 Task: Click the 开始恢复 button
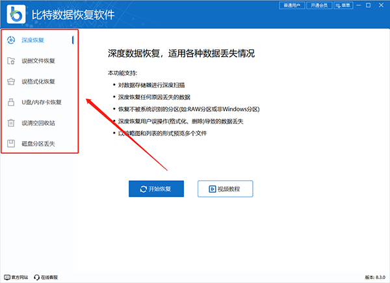coord(156,189)
